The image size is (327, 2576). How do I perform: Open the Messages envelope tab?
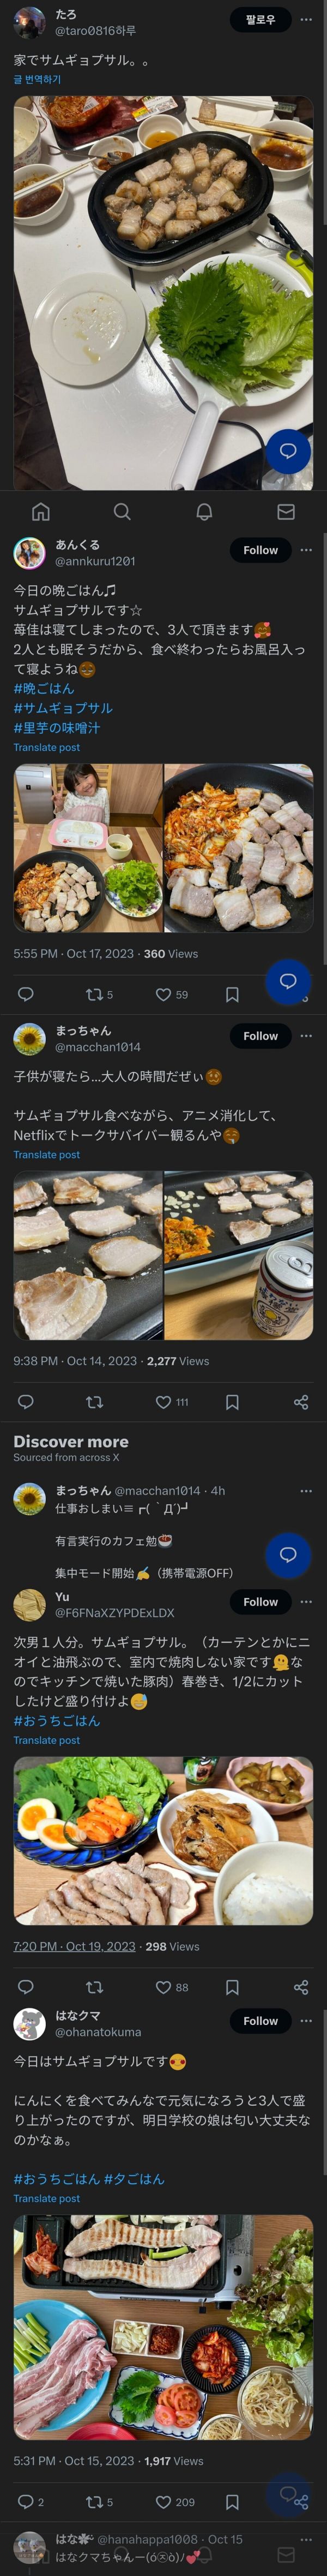286,512
